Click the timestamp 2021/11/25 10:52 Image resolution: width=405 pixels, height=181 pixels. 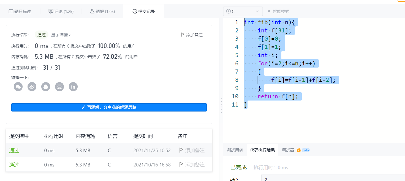tap(152, 150)
